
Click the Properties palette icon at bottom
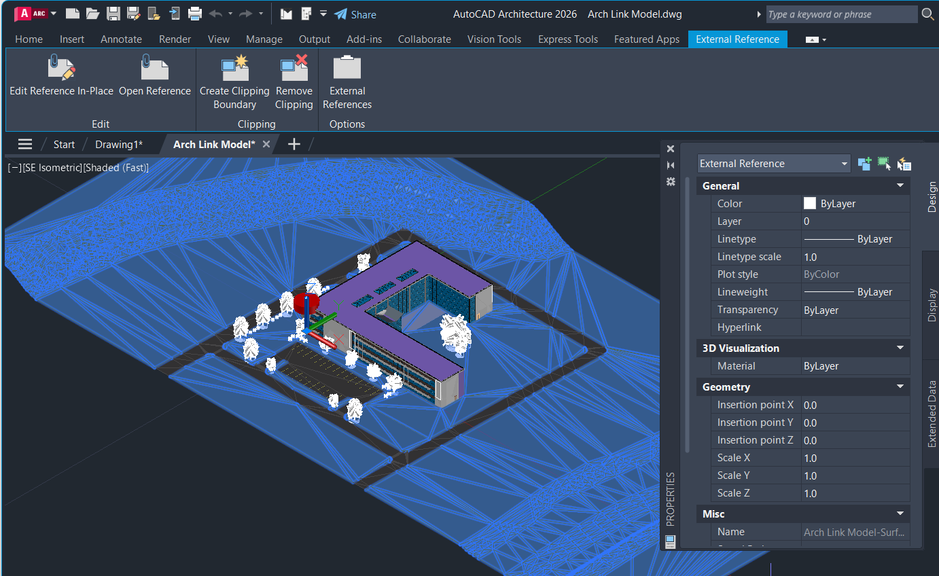tap(671, 541)
